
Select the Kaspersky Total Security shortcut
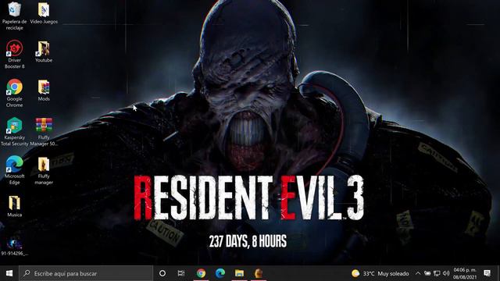click(x=14, y=132)
